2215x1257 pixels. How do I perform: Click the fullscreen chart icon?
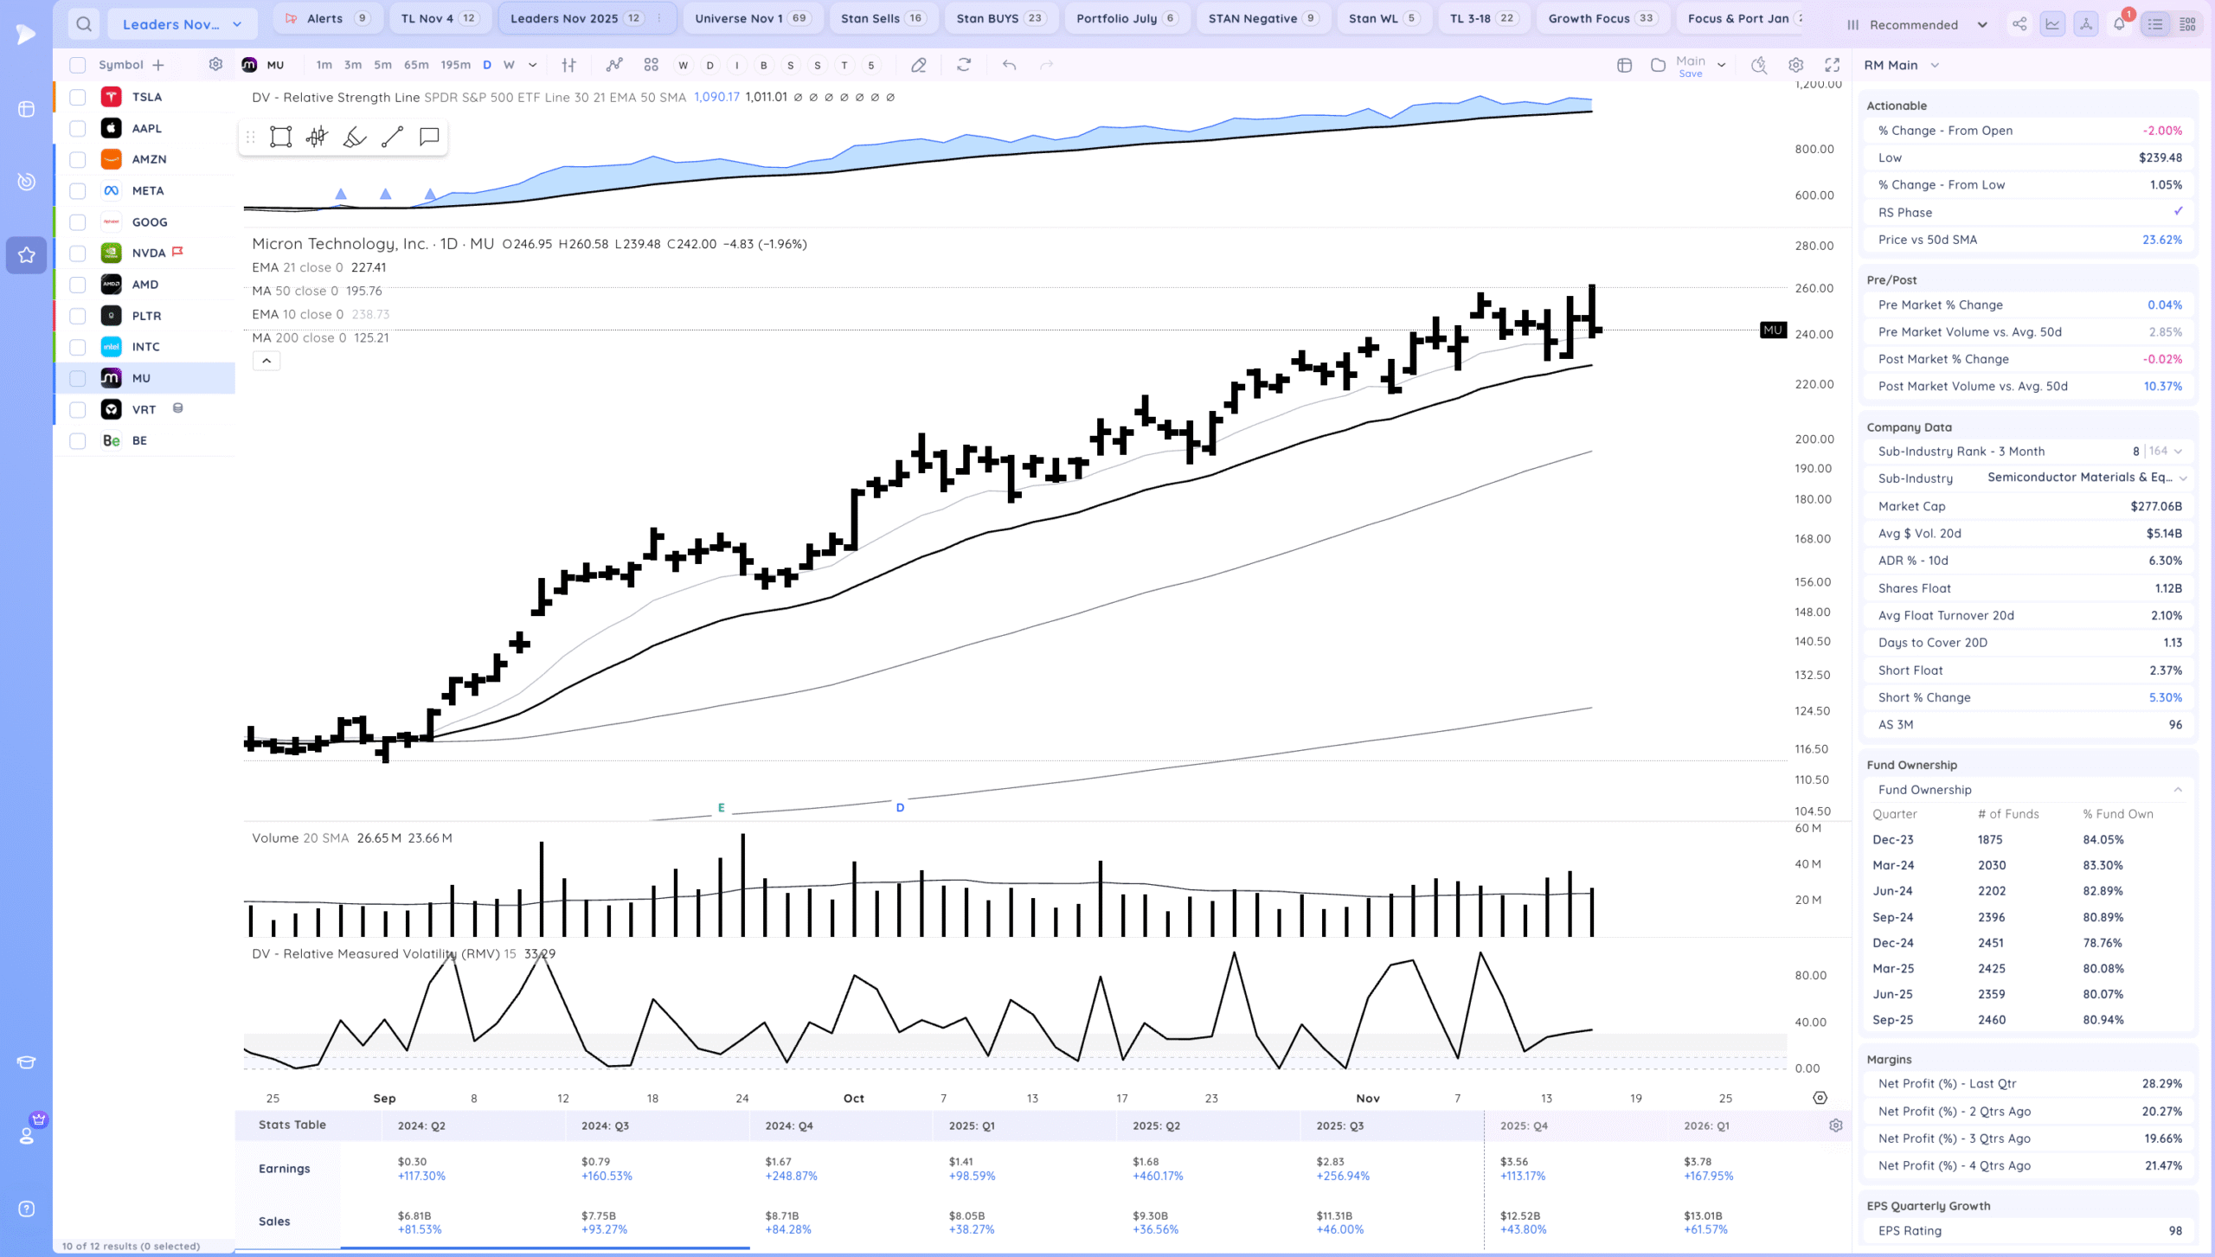[x=1833, y=65]
